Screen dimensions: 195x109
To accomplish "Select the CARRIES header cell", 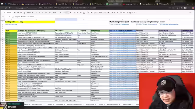I will (x=36, y=31).
